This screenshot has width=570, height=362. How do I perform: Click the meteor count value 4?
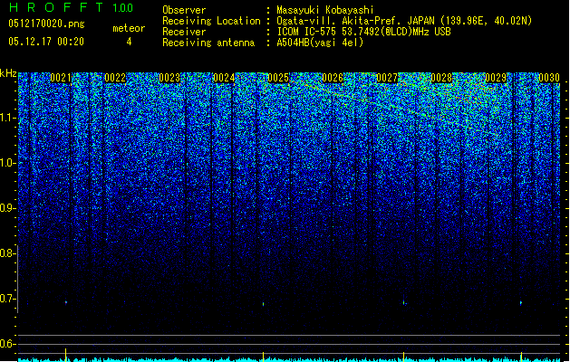129,42
